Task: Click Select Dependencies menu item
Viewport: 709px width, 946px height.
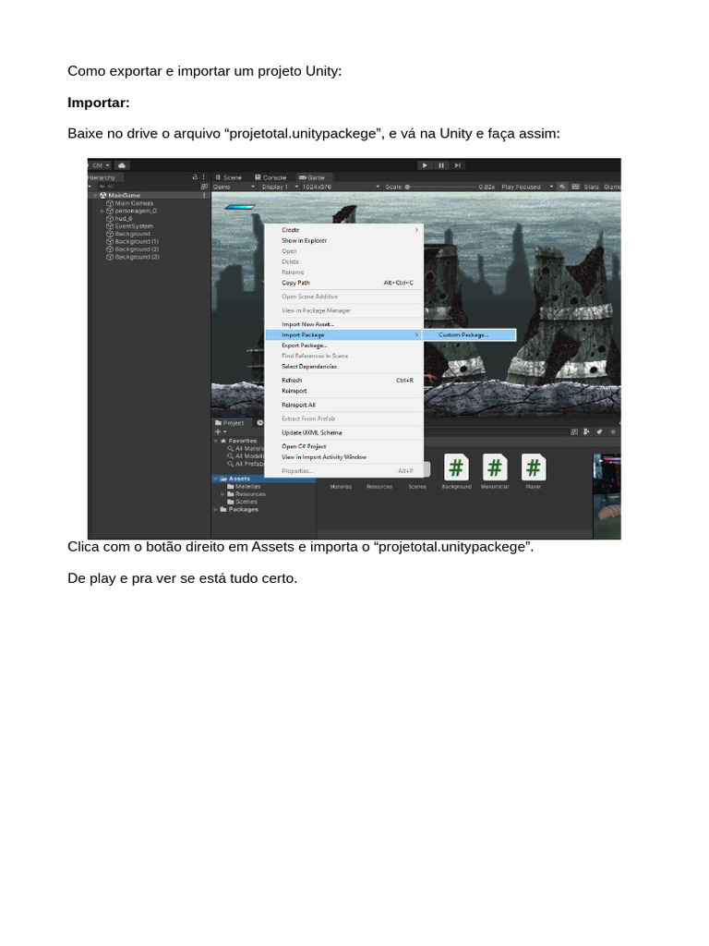Action: tap(344, 367)
